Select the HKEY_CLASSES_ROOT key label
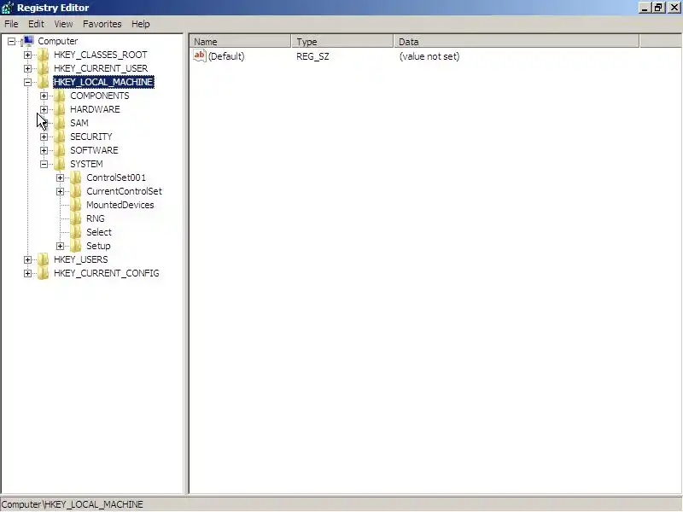Viewport: 683px width, 512px height. pyautogui.click(x=101, y=55)
